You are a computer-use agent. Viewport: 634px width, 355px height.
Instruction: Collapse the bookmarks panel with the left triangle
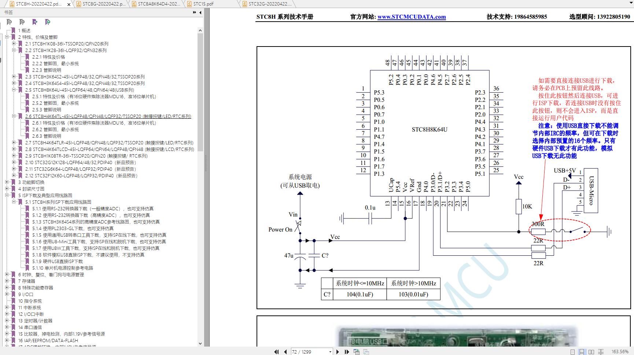[200, 12]
